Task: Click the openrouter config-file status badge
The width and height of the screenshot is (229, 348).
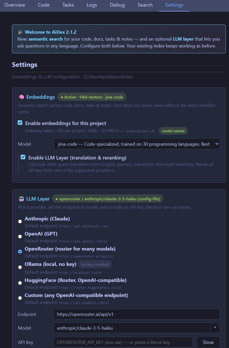Action: click(108, 199)
